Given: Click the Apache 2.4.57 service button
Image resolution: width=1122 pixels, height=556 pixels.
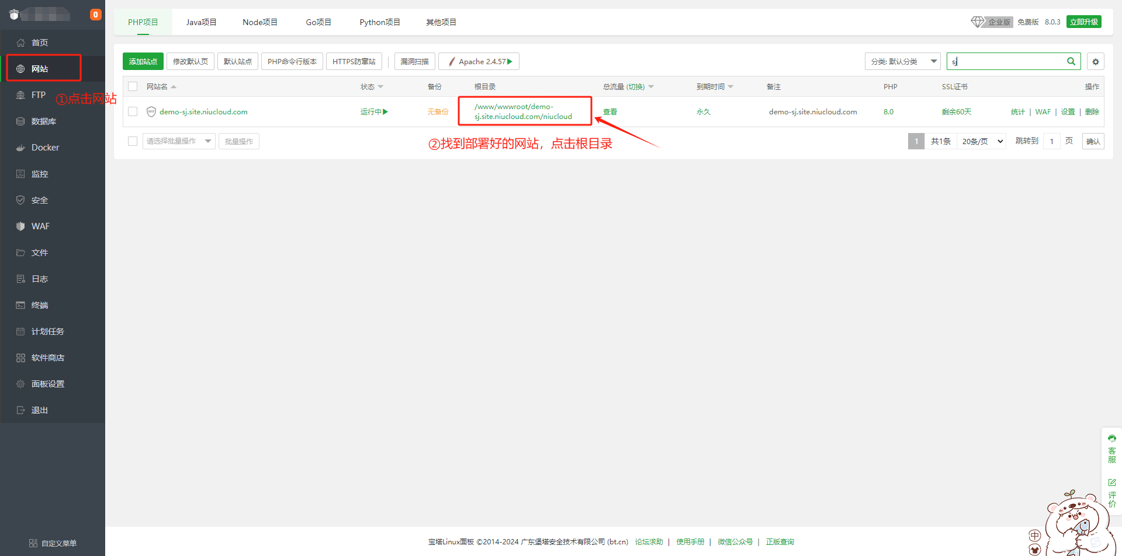Looking at the screenshot, I should tap(479, 61).
